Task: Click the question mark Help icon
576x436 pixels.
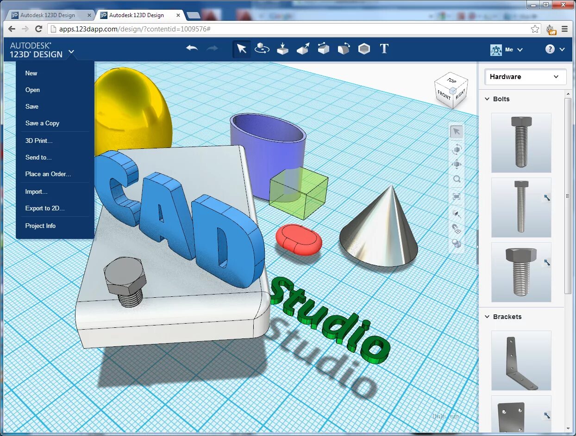Action: tap(550, 49)
